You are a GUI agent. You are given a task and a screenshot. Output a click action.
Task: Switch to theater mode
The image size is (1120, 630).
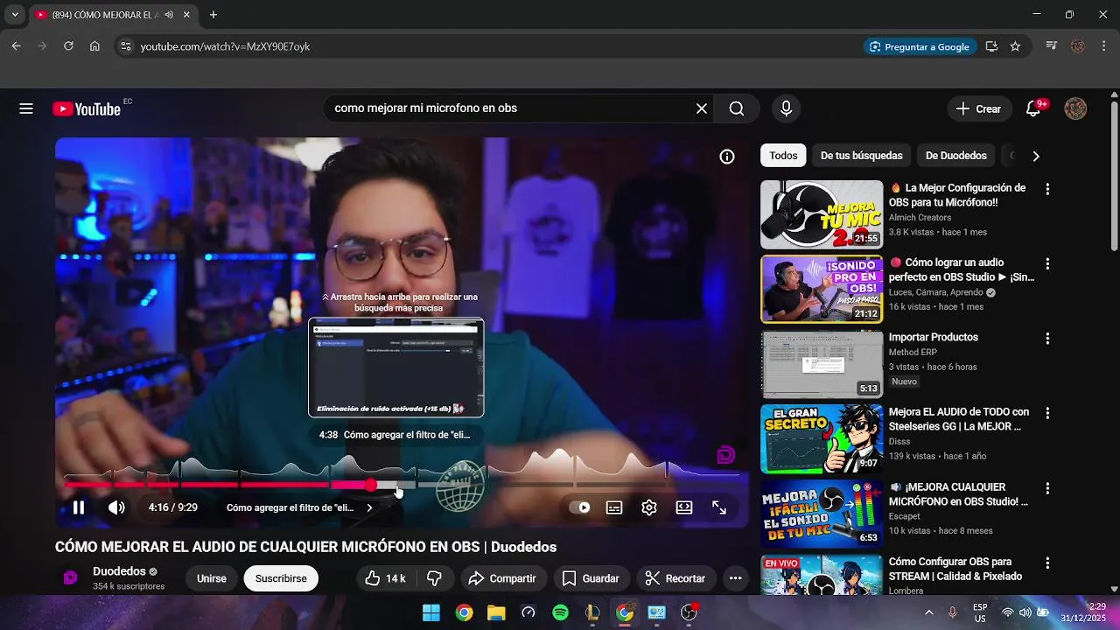(x=684, y=507)
